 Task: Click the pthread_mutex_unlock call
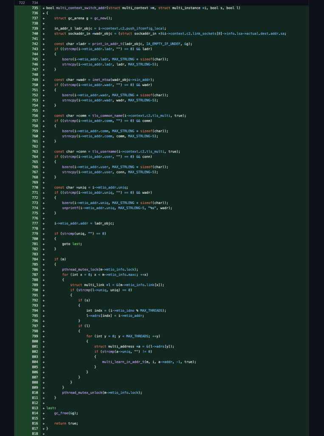click(x=82, y=392)
